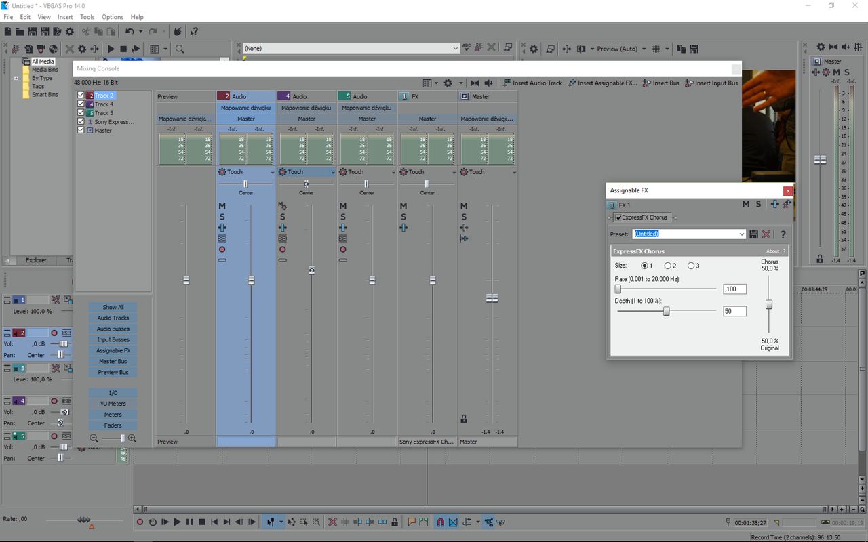Viewport: 868px width, 542px height.
Task: Toggle the Enable Snapping magnet icon
Action: point(440,522)
